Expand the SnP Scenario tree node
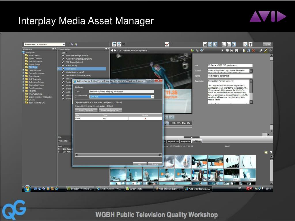The image size is (295, 221). (23, 79)
